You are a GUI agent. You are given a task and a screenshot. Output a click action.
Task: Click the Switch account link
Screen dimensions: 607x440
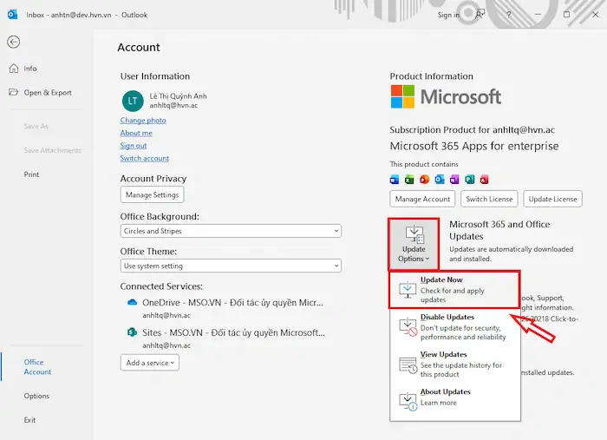tap(145, 158)
